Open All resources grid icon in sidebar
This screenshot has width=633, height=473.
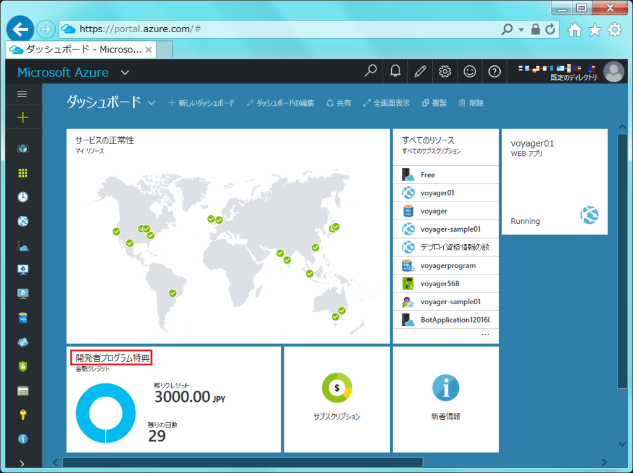[23, 173]
